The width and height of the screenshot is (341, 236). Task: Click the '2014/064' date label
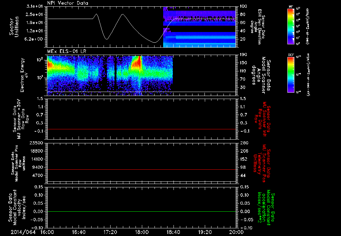[x=23, y=232]
